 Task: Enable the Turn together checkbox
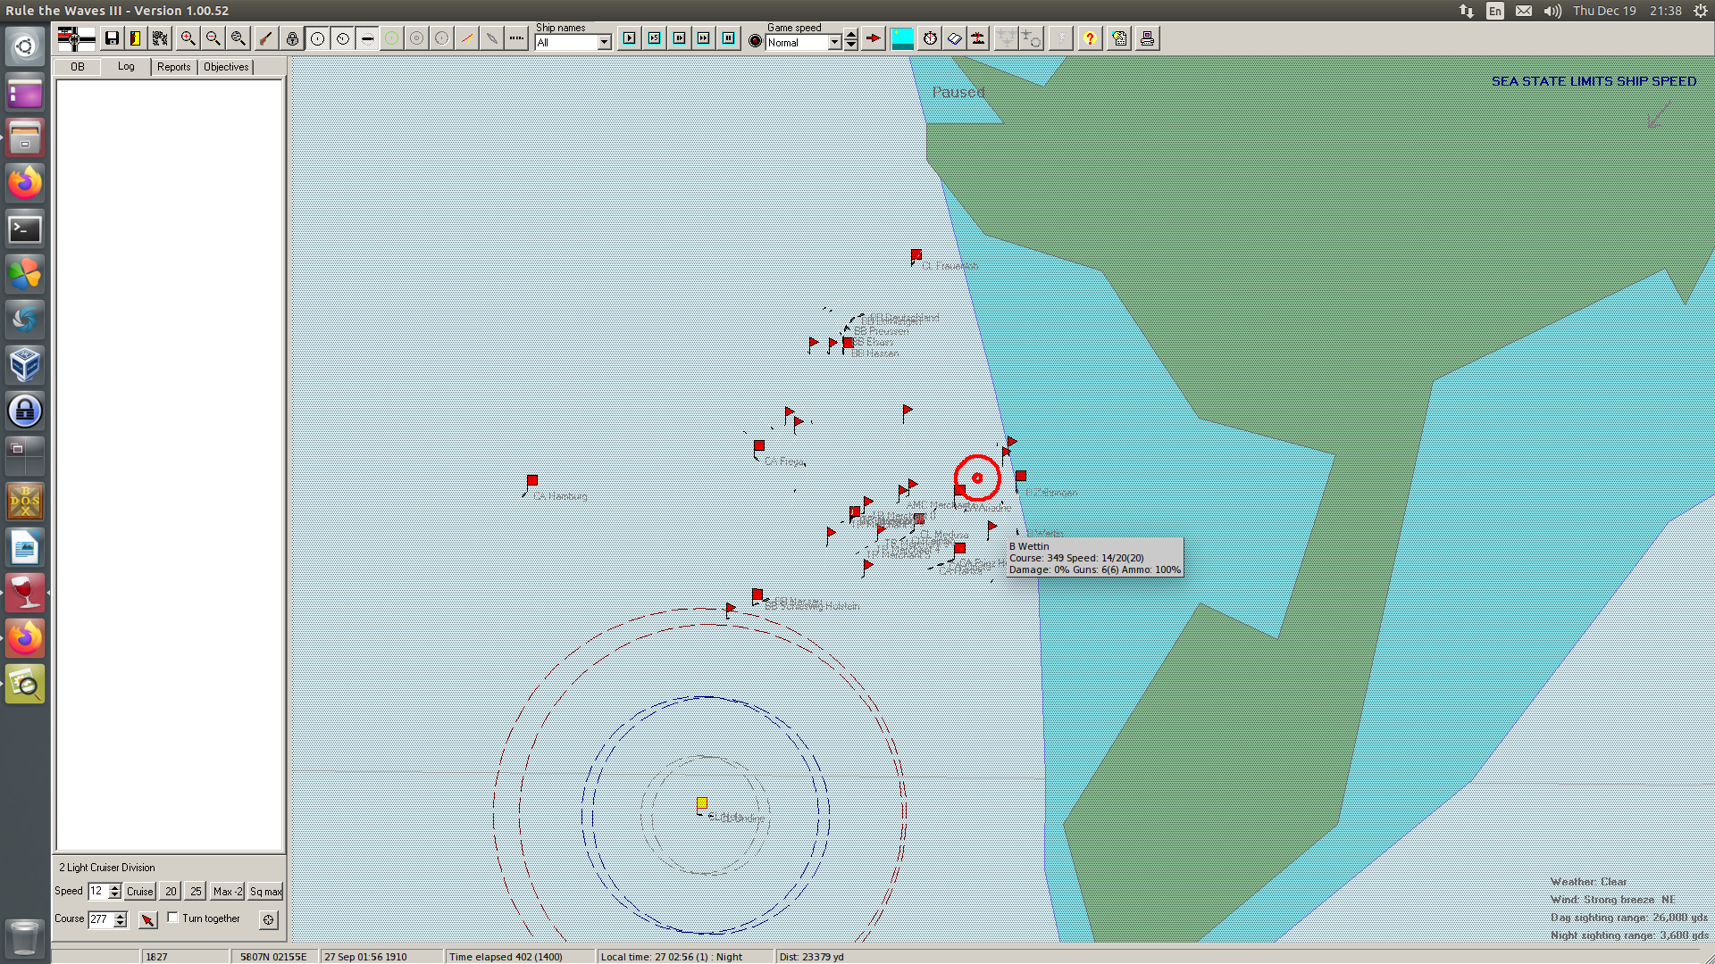pos(173,918)
